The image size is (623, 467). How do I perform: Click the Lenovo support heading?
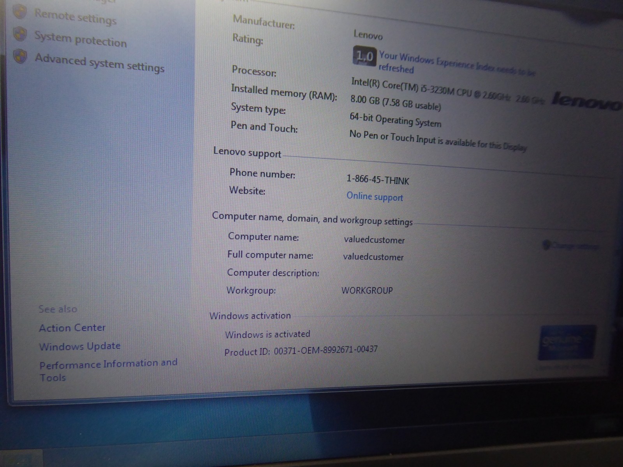(247, 152)
